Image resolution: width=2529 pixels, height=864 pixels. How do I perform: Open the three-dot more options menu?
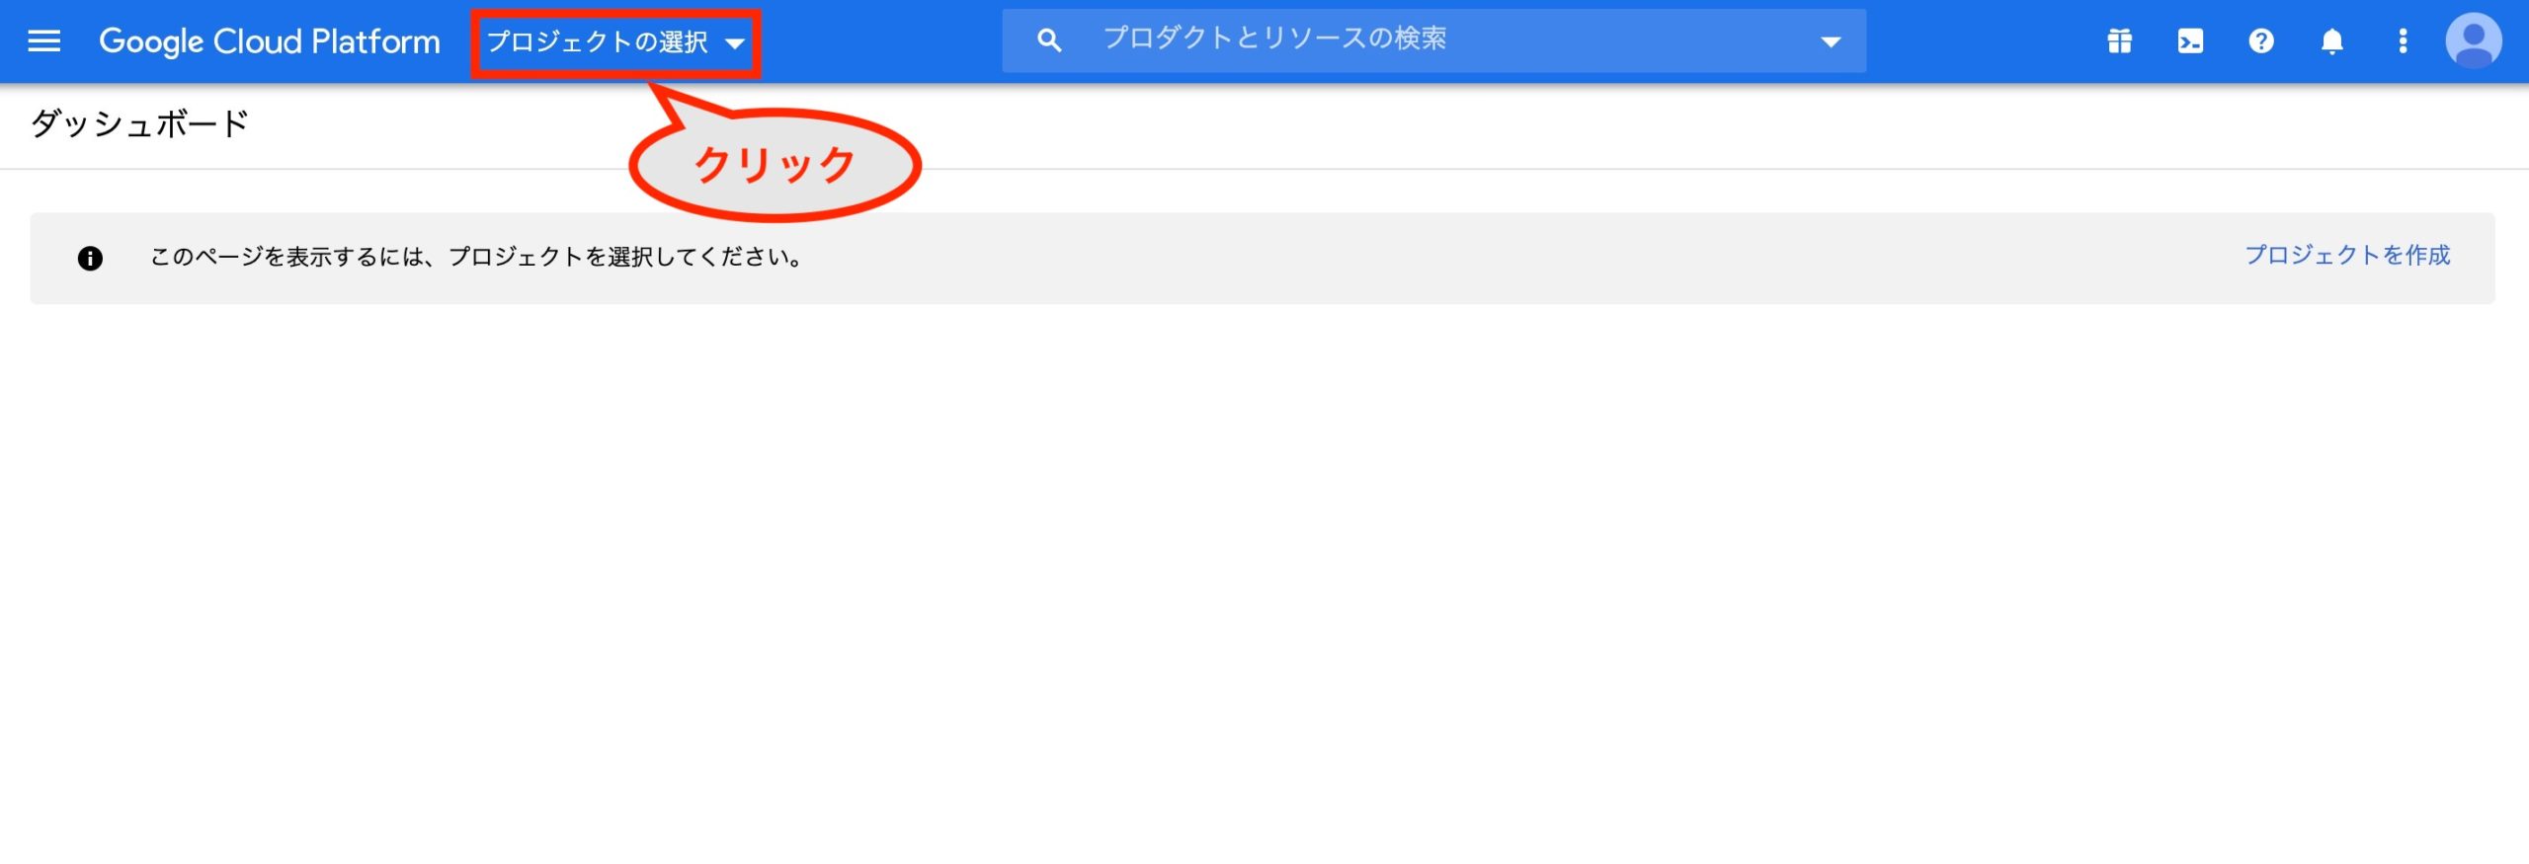pos(2404,41)
